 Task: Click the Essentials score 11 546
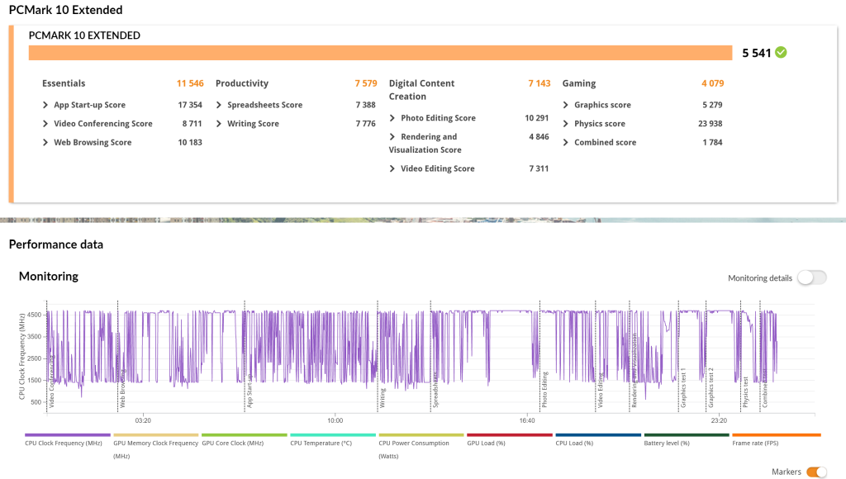coord(190,83)
